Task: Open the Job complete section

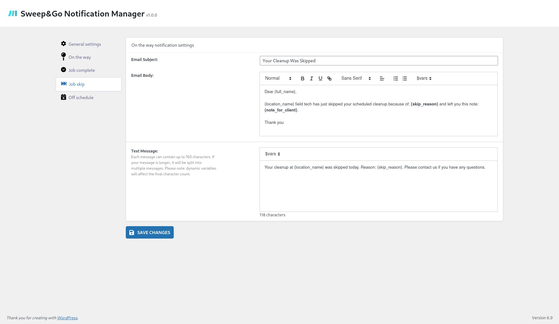Action: tap(82, 70)
